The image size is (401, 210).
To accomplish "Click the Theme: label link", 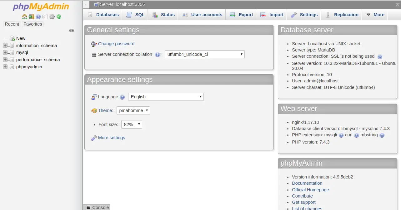I will click(x=106, y=110).
